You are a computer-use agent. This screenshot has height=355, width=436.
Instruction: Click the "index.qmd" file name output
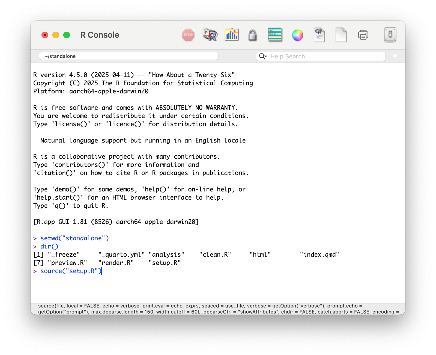coord(319,255)
